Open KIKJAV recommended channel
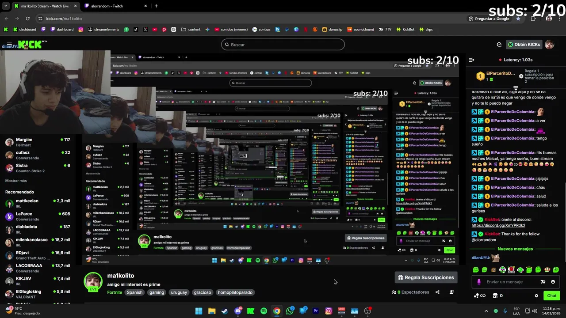This screenshot has height=318, width=566. [38, 281]
